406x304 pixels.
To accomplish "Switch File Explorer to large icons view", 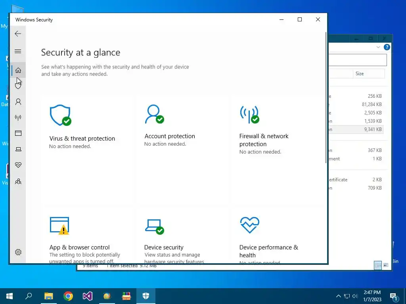I will (386, 265).
